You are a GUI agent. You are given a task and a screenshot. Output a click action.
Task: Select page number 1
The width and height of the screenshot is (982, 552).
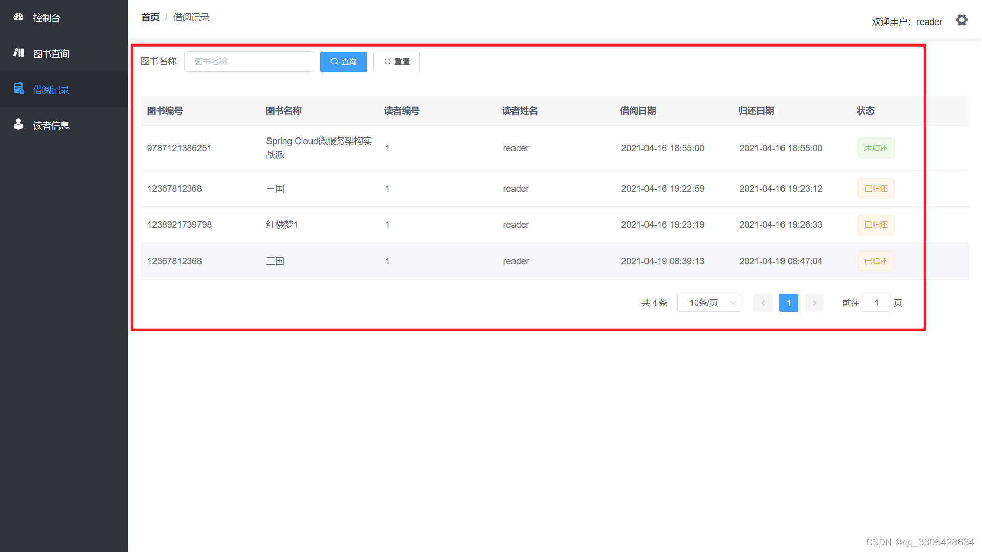pyautogui.click(x=789, y=303)
